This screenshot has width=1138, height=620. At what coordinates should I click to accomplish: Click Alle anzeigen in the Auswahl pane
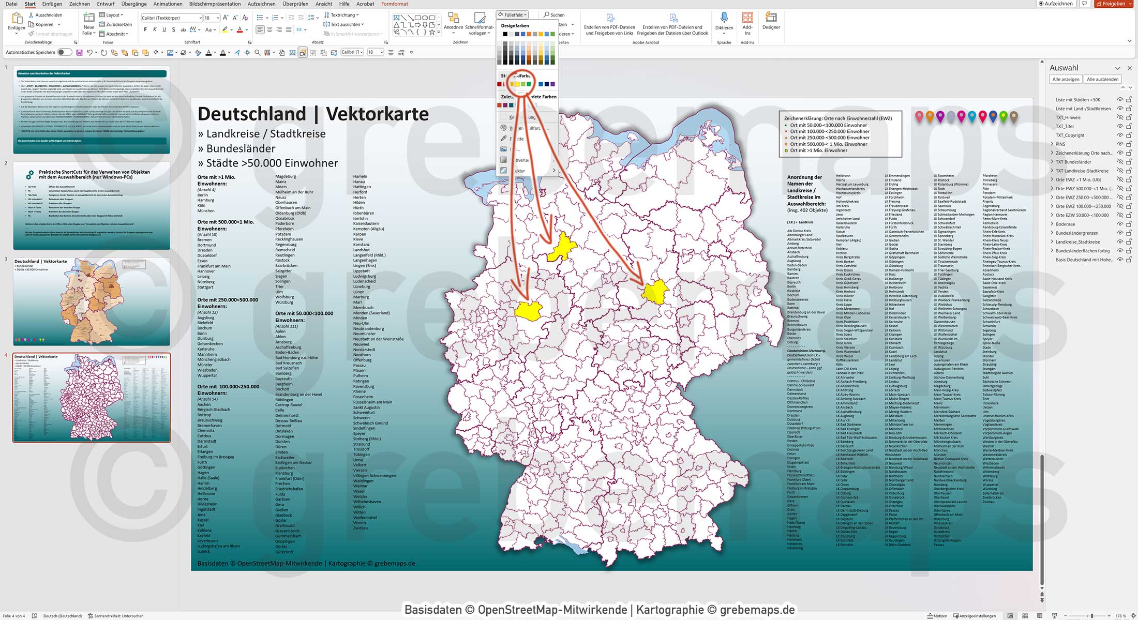[1067, 79]
